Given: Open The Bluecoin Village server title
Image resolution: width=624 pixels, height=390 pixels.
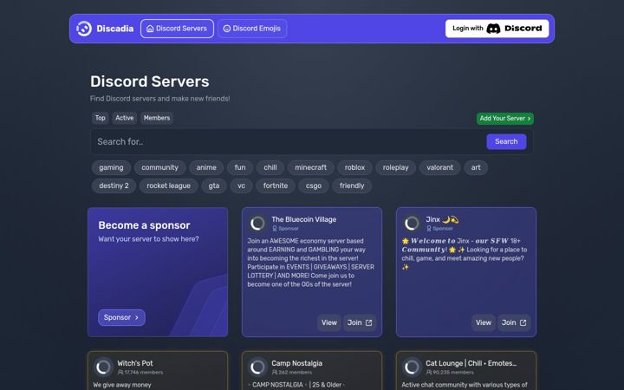Looking at the screenshot, I should pyautogui.click(x=304, y=219).
